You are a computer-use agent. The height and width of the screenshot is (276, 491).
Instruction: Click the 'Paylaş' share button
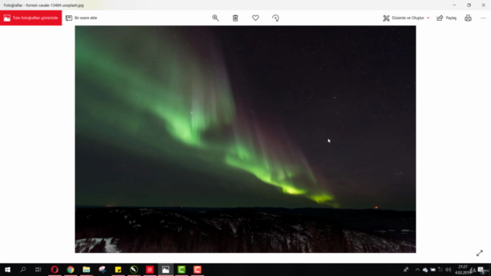click(x=447, y=18)
